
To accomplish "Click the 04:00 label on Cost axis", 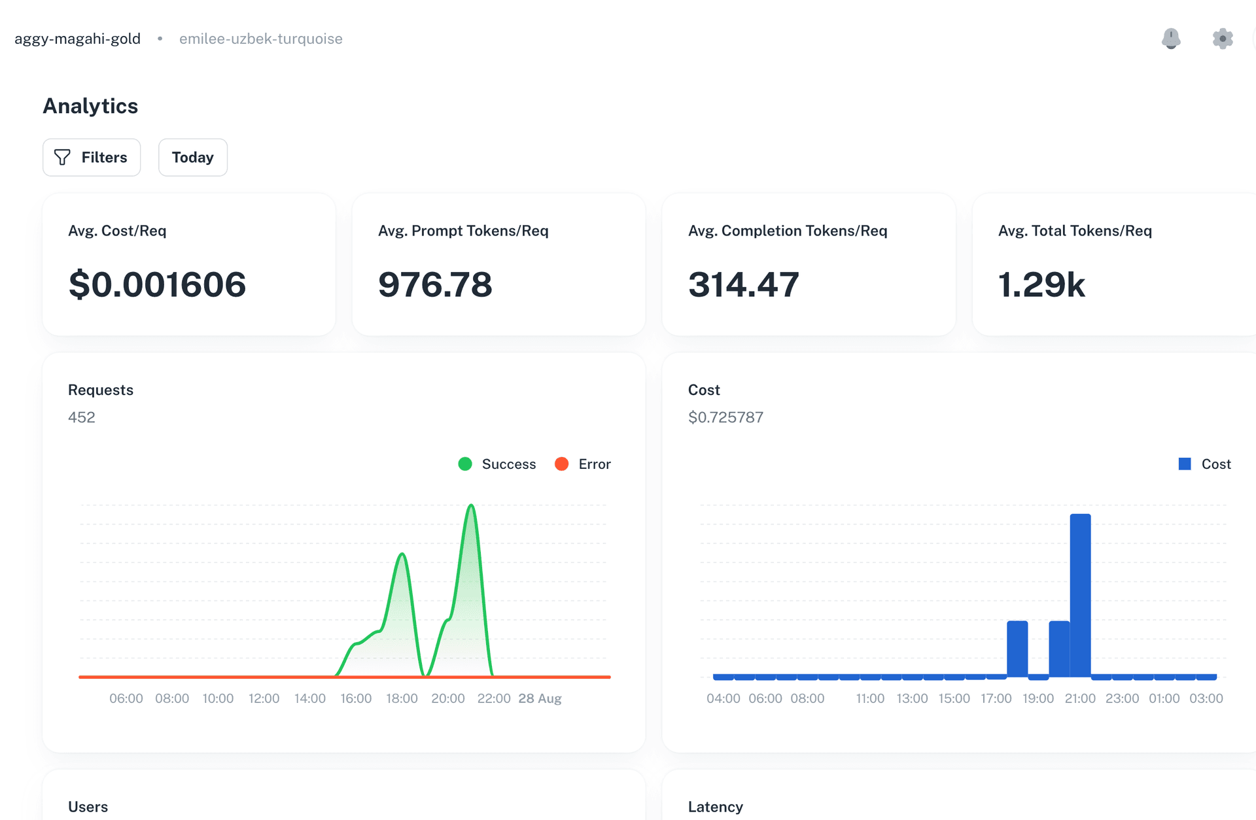I will click(724, 698).
